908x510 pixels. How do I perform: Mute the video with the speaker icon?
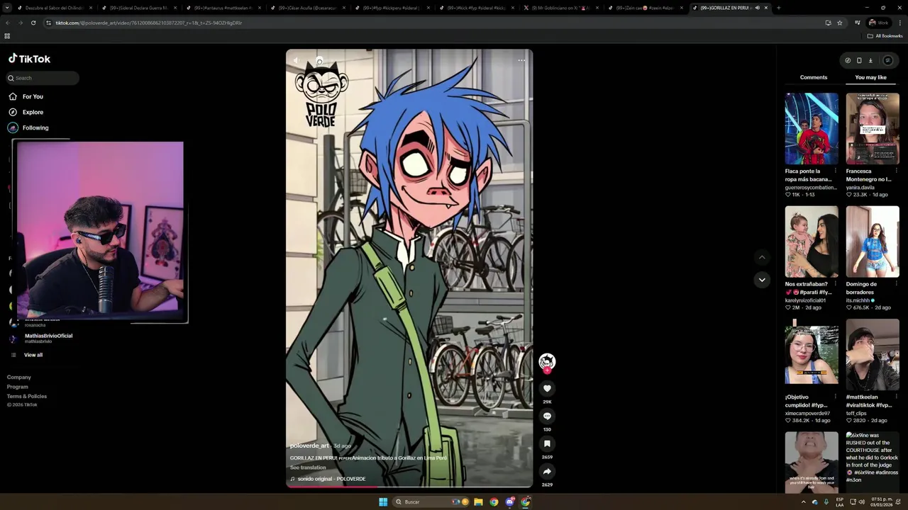(x=297, y=60)
